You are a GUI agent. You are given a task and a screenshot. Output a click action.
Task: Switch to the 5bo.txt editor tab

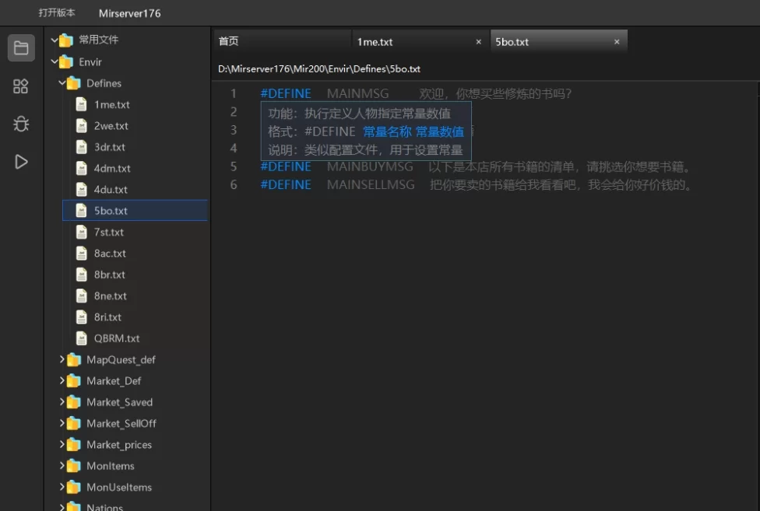(559, 42)
